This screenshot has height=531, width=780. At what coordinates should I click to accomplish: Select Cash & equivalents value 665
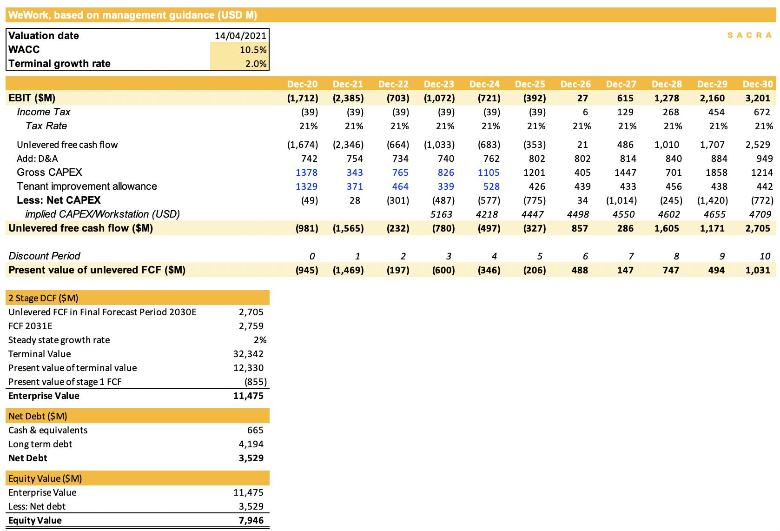point(256,430)
